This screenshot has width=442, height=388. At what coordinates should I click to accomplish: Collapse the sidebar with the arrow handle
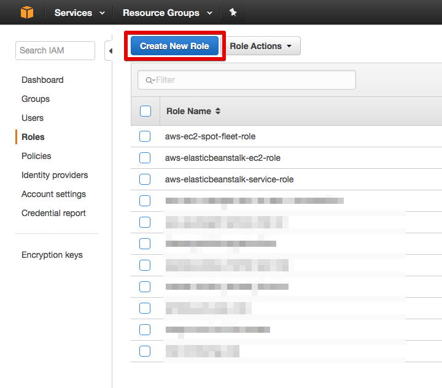click(109, 51)
